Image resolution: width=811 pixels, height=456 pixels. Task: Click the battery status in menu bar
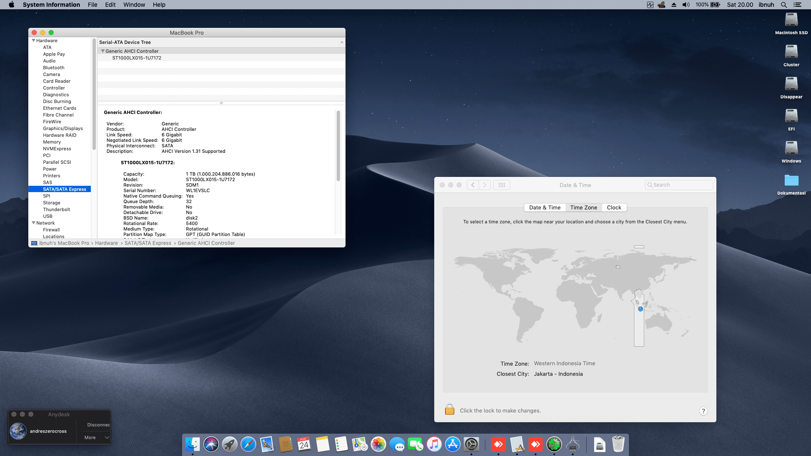[708, 5]
